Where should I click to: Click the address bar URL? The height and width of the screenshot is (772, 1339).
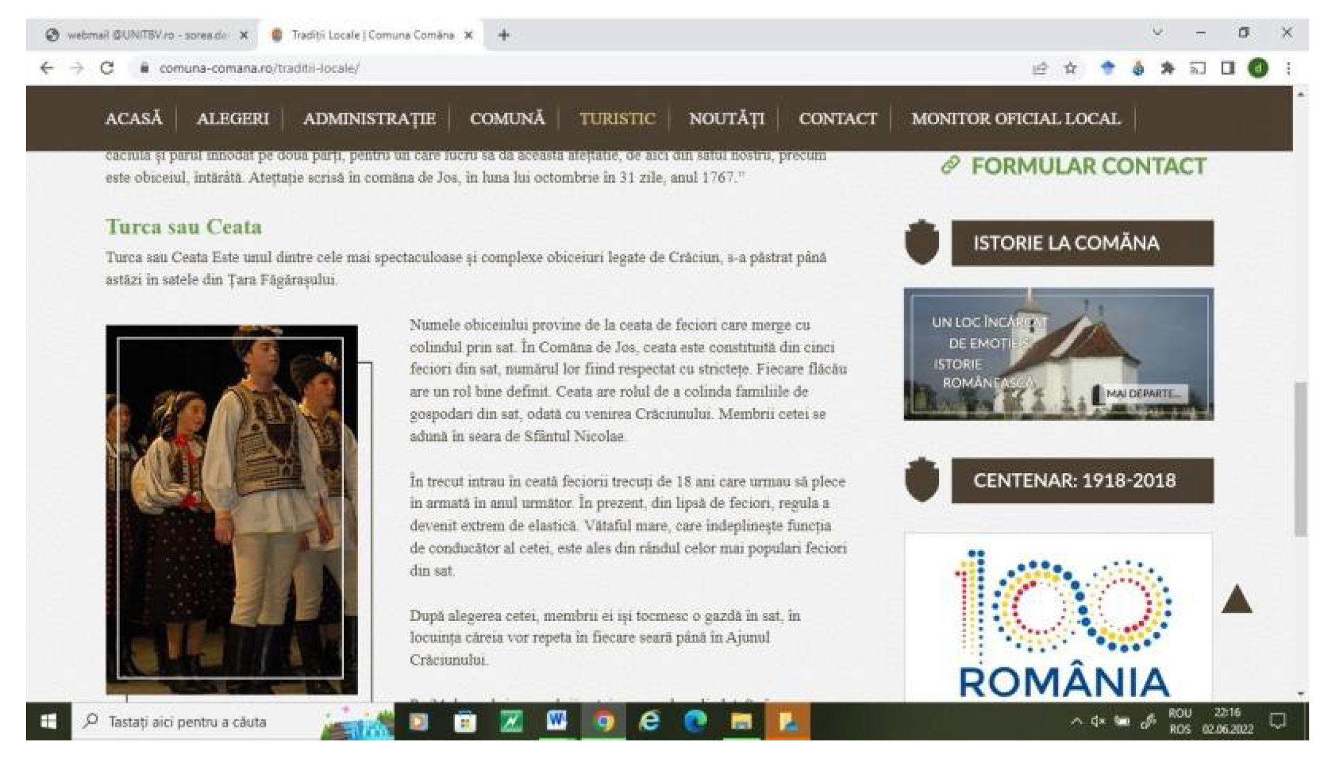click(x=259, y=68)
